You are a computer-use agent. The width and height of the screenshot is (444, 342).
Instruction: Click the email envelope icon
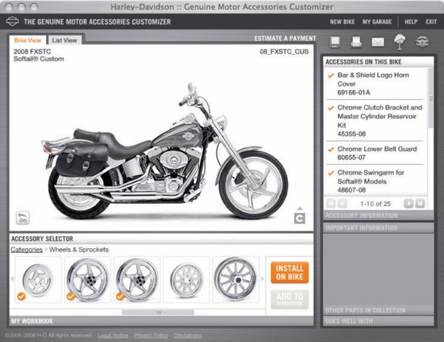pyautogui.click(x=377, y=42)
